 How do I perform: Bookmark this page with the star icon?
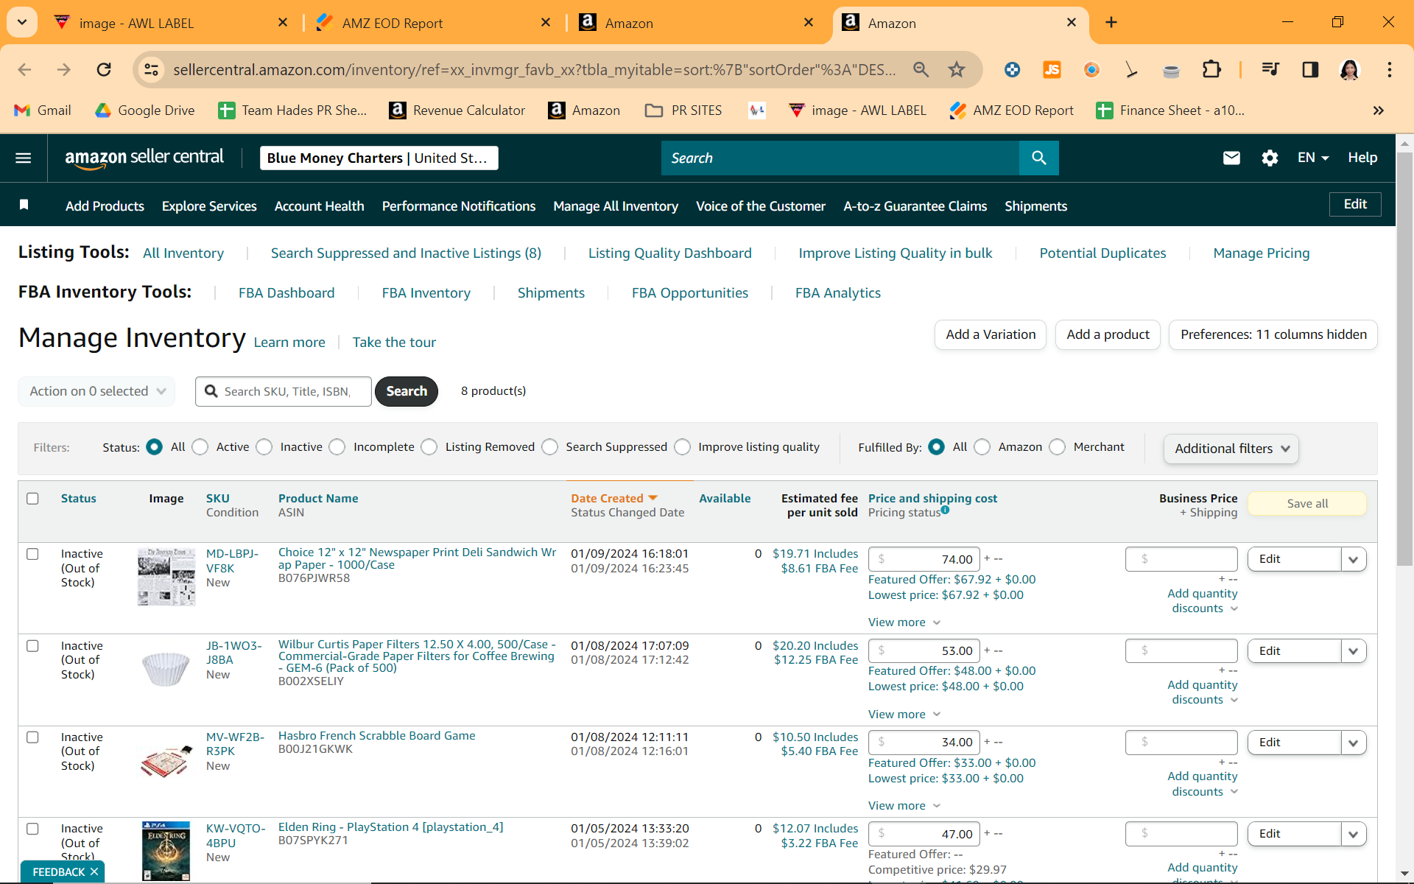pos(957,69)
